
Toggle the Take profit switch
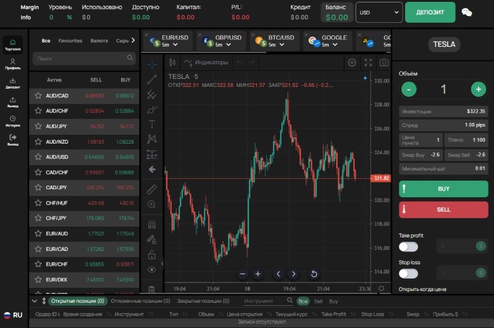tap(408, 247)
